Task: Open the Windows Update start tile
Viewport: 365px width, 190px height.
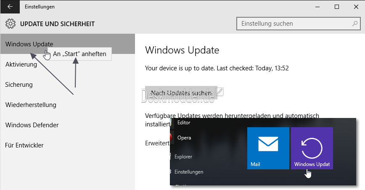Action: pyautogui.click(x=312, y=148)
